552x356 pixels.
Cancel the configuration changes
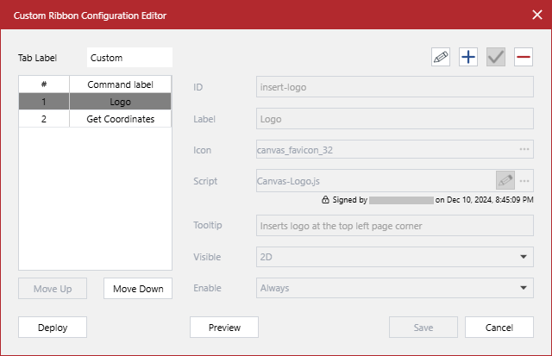tap(499, 328)
